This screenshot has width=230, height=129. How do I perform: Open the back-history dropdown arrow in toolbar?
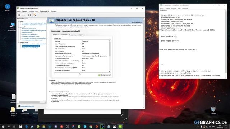pyautogui.click(x=27, y=15)
